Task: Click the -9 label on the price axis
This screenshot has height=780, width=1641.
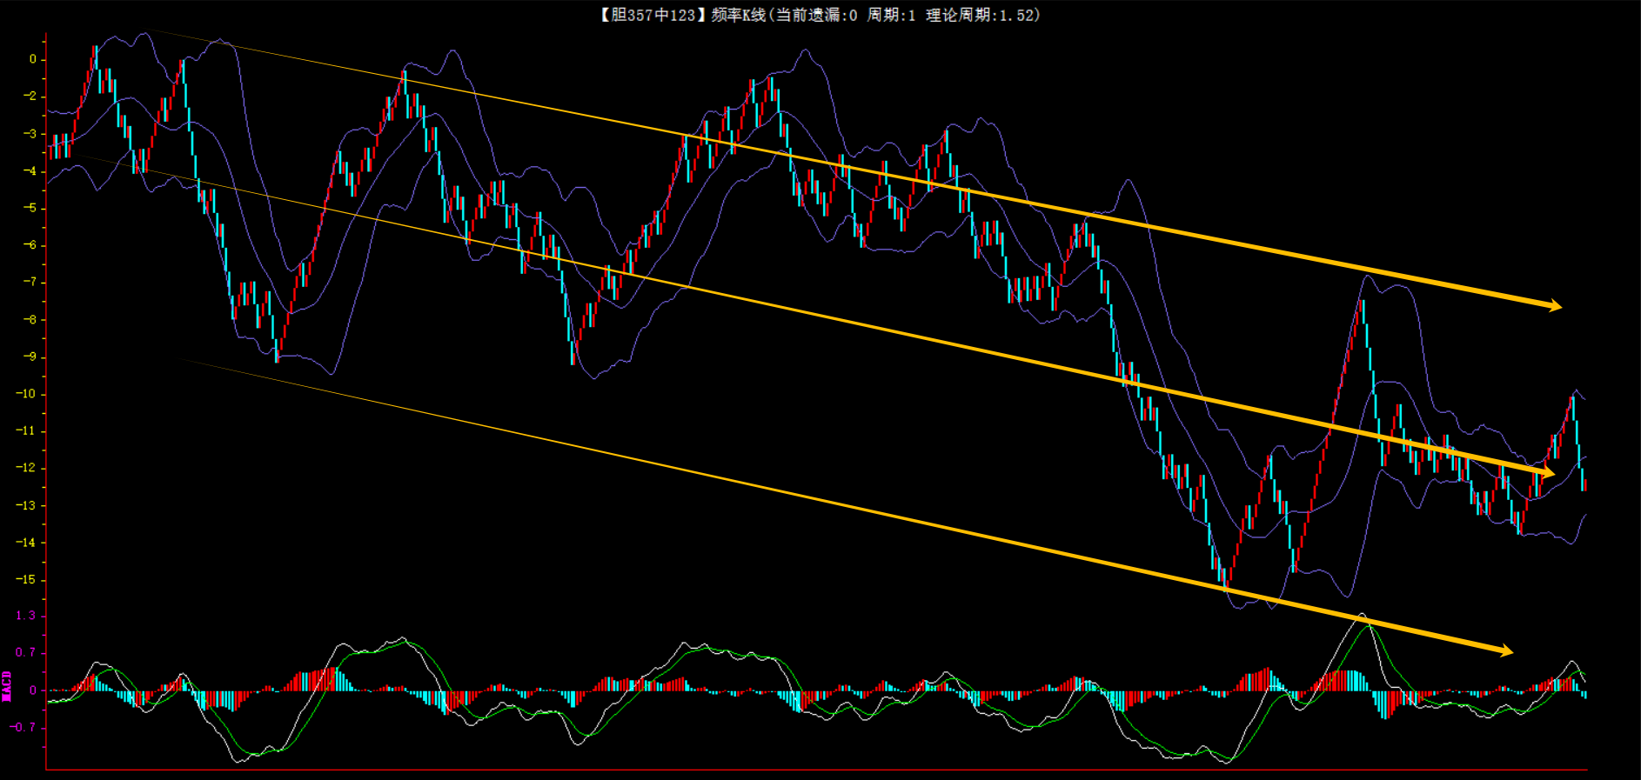Action: click(x=29, y=357)
